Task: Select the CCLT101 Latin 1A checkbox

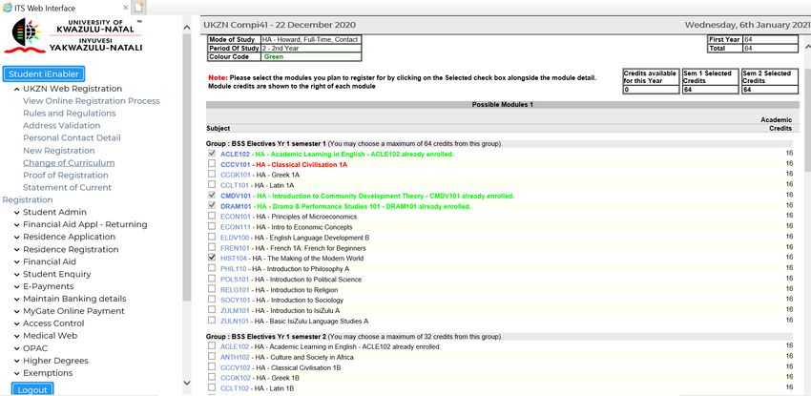Action: coord(212,184)
